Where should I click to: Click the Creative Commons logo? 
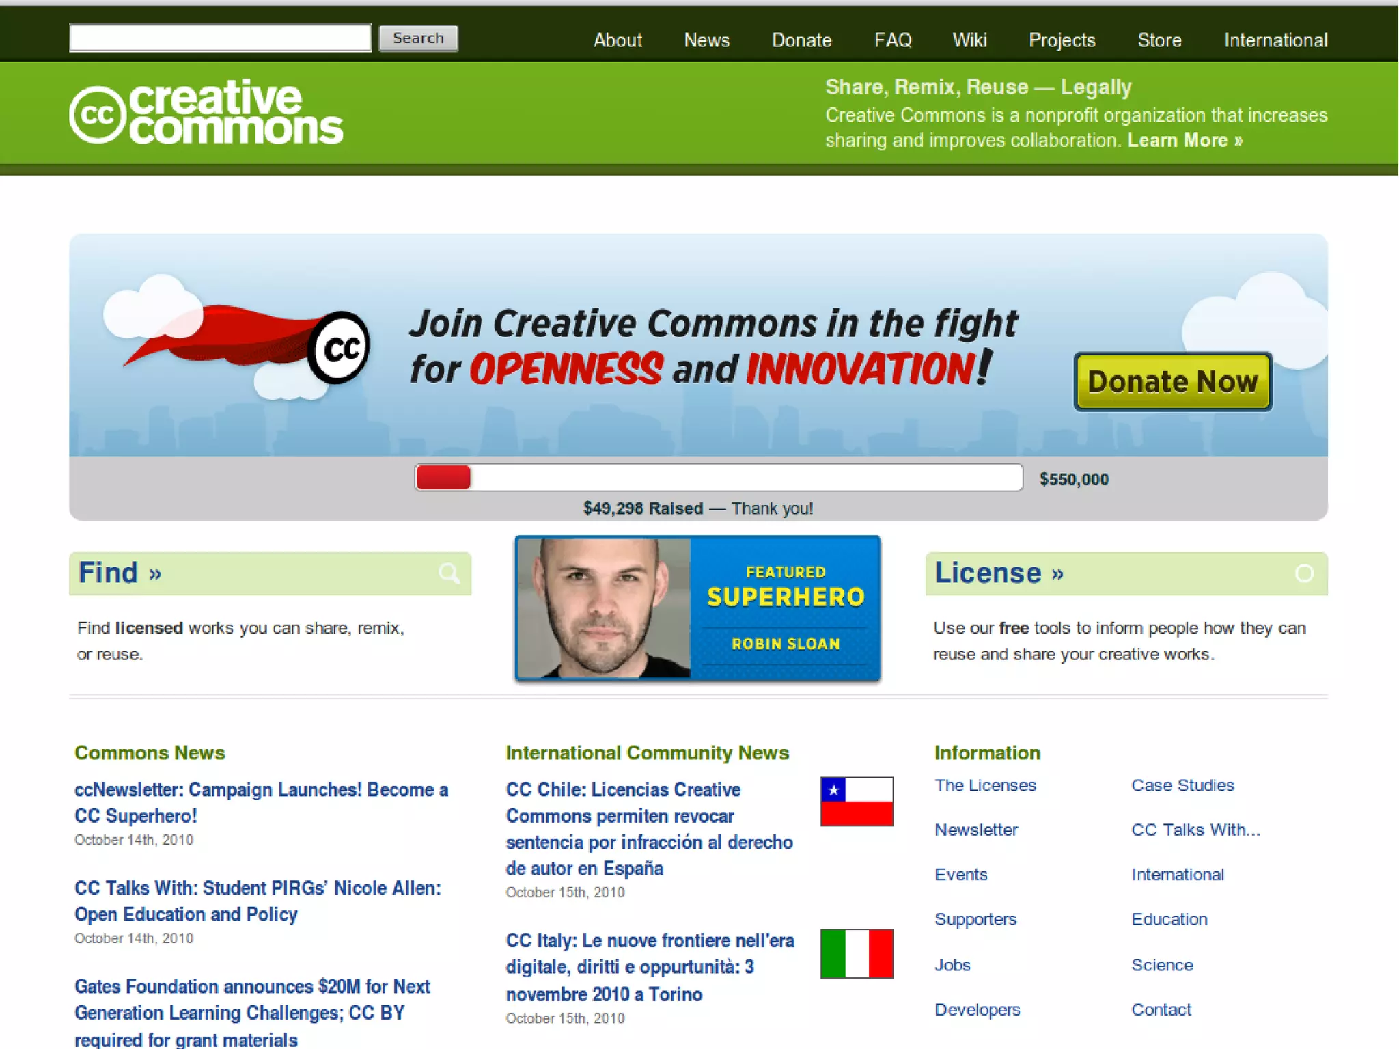(206, 113)
